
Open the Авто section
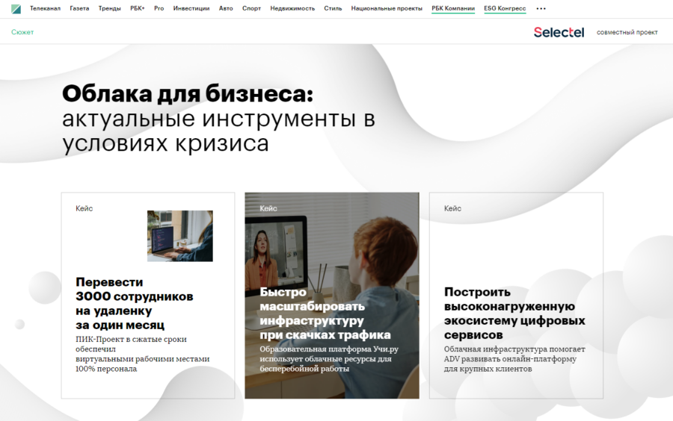point(226,8)
